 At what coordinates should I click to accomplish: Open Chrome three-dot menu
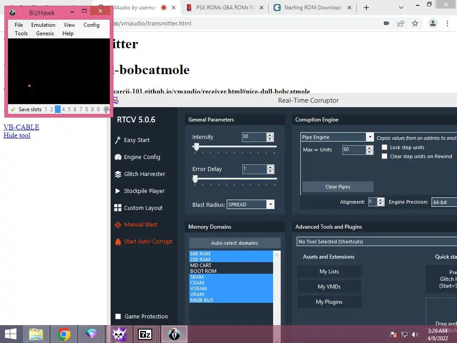447,23
